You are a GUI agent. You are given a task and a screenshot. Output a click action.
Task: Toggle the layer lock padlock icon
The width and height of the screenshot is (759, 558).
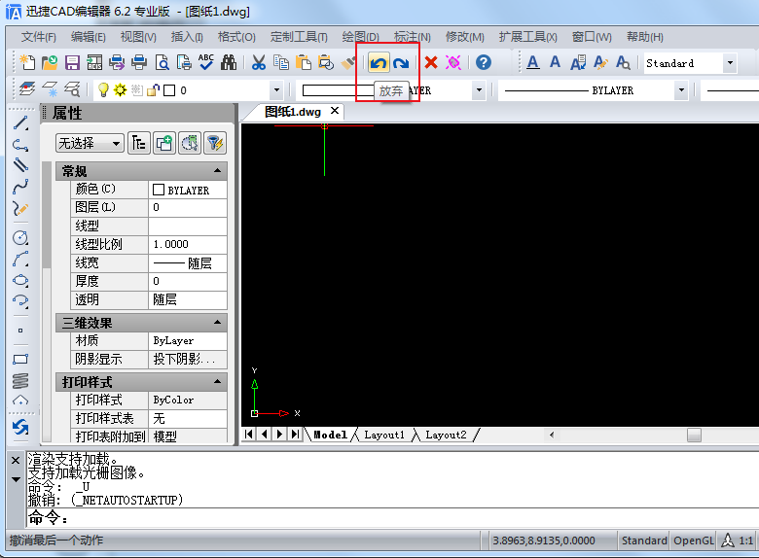click(x=153, y=90)
